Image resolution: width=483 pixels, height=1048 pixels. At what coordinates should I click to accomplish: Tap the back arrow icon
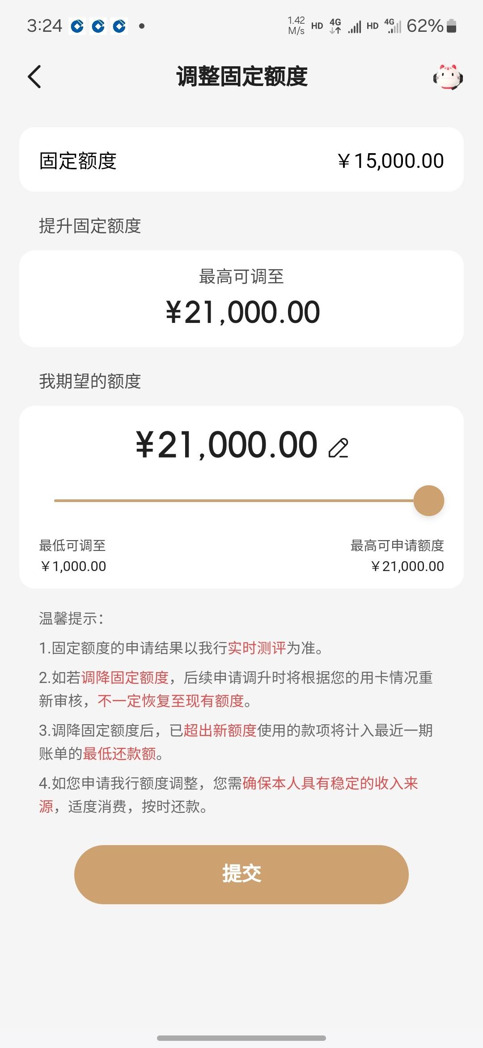(34, 77)
